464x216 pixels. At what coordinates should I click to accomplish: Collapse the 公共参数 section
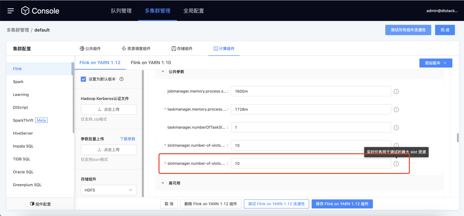[x=163, y=72]
